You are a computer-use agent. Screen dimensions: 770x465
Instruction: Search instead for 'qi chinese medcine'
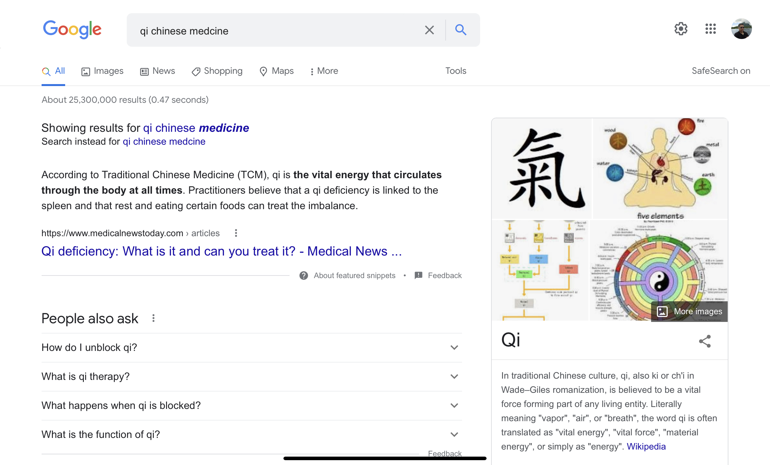164,141
